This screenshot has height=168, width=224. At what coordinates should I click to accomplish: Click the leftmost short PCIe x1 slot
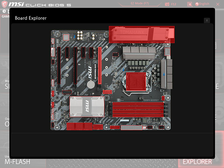pos(67,52)
